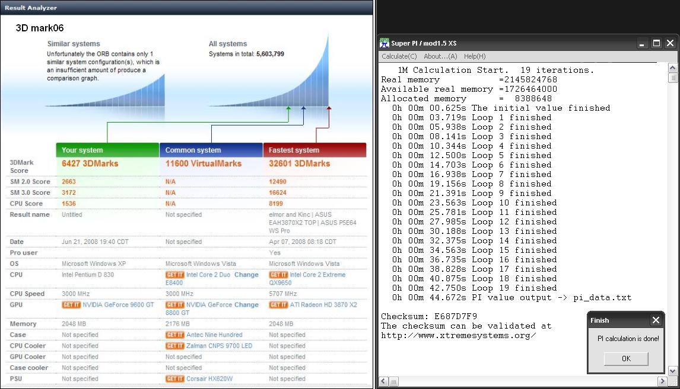The width and height of the screenshot is (680, 389).
Task: Open the Zalman CNPS 9700 LED link
Action: 219,346
